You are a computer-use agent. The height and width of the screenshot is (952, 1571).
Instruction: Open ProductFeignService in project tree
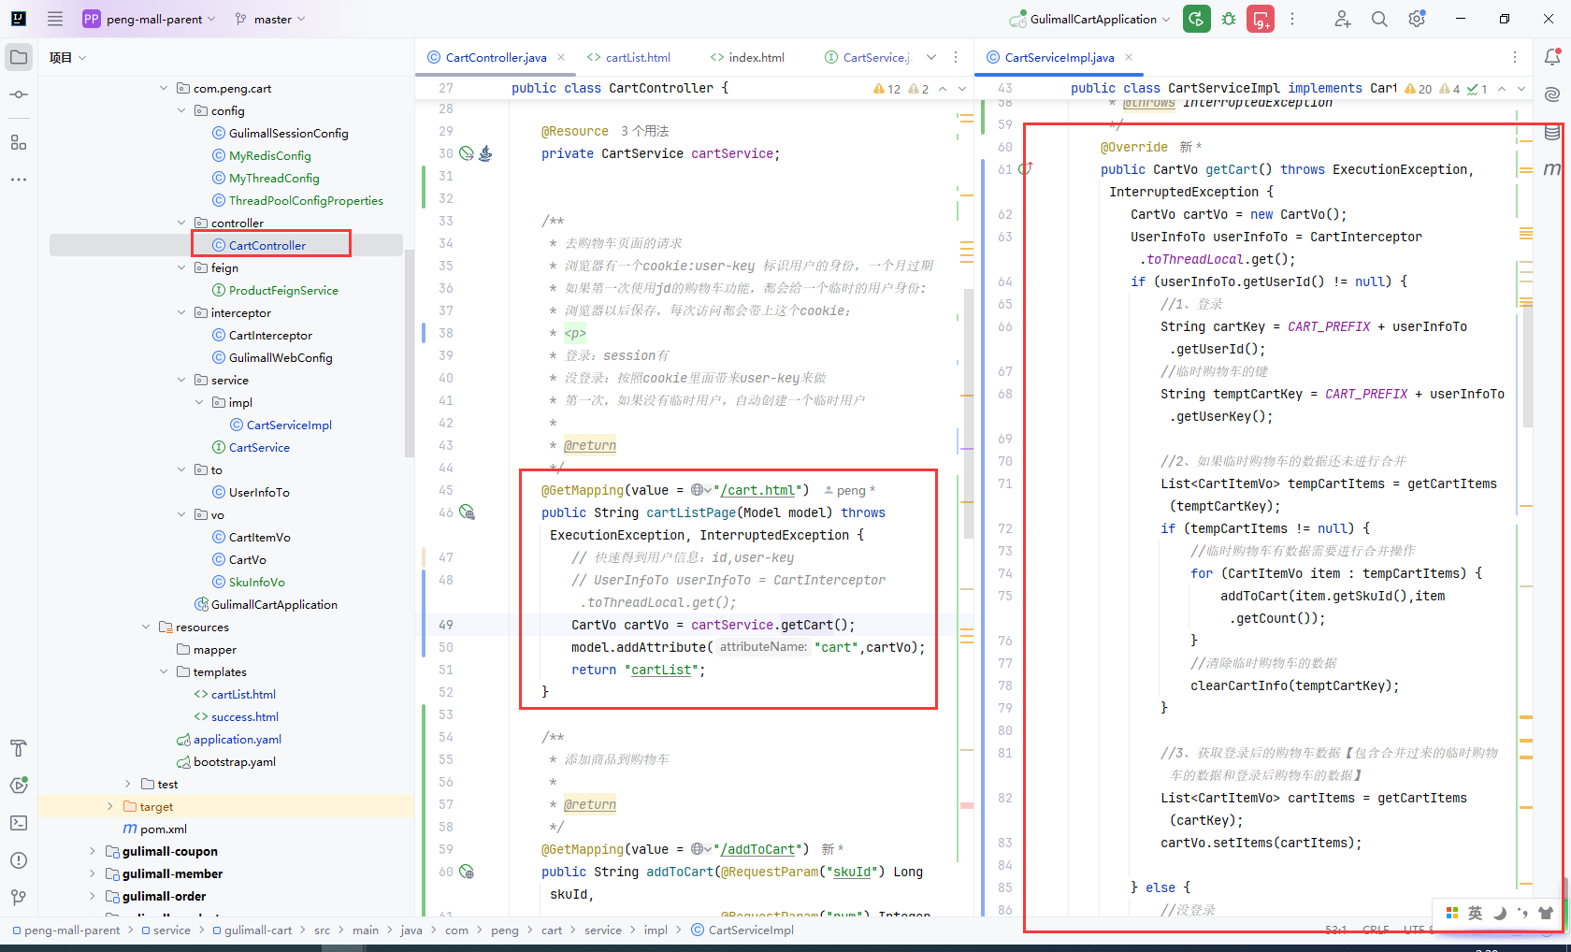point(283,290)
